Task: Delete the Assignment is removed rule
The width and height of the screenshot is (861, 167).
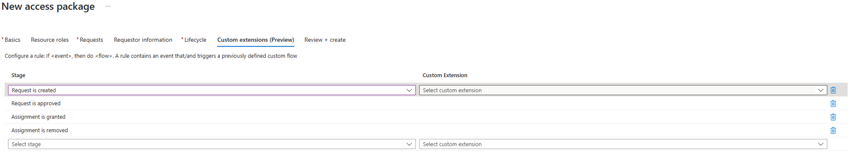Action: click(x=833, y=130)
